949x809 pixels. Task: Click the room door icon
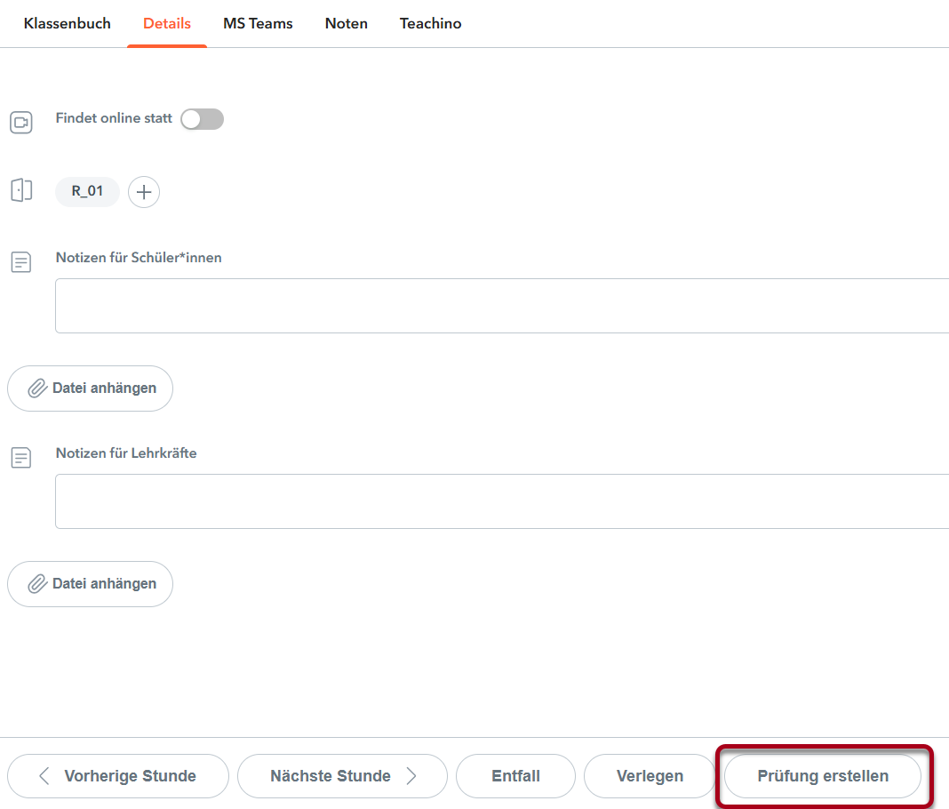pos(20,190)
